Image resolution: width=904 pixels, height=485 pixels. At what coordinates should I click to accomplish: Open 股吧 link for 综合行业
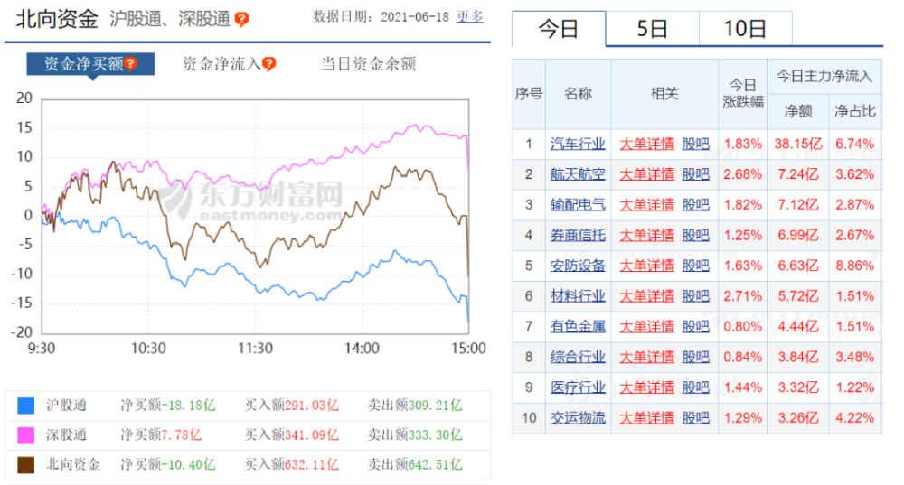695,357
